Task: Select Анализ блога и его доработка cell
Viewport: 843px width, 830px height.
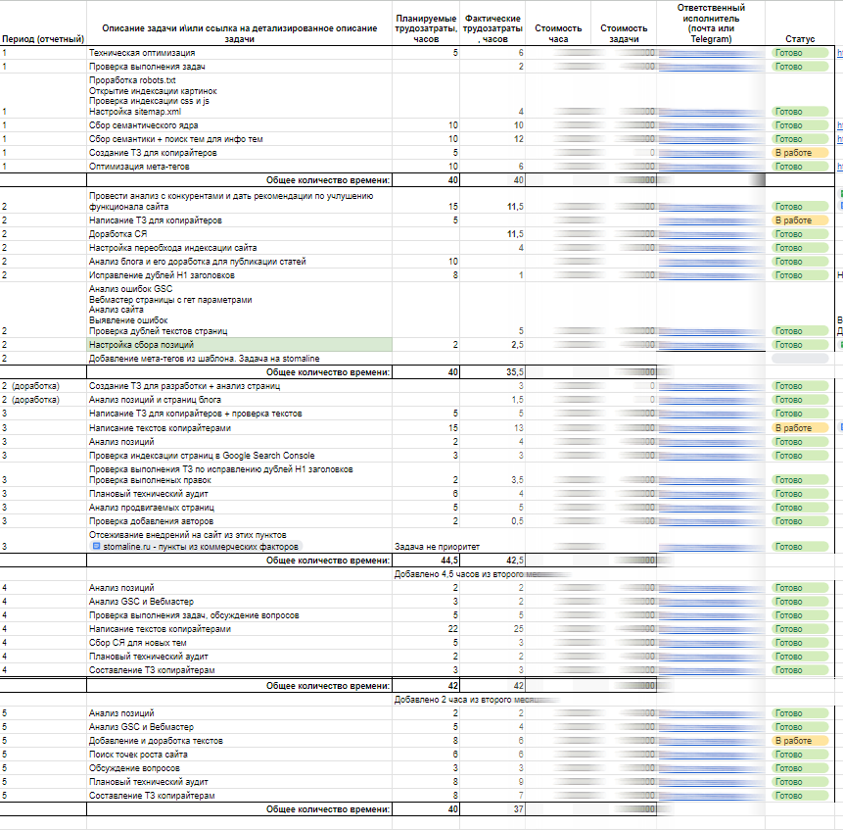Action: point(239,262)
